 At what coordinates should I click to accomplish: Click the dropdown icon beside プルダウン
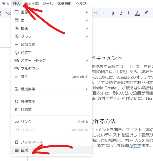(x=17, y=69)
